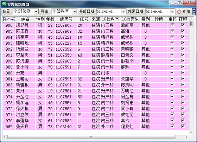Sort by the 送检科室 column header
The width and height of the screenshot is (197, 142).
(x=110, y=19)
